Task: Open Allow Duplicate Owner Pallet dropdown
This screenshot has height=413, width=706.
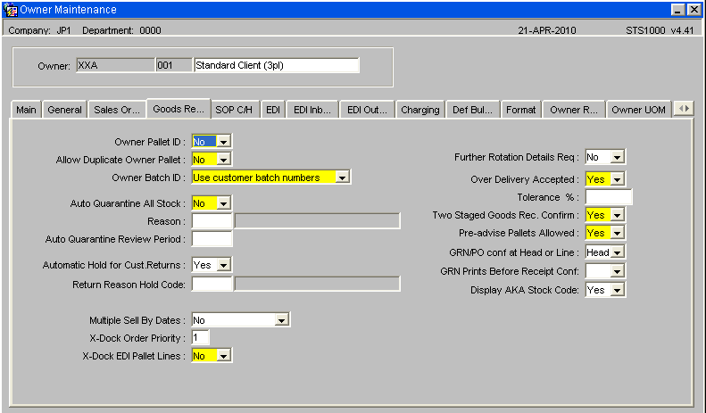Action: [x=223, y=160]
